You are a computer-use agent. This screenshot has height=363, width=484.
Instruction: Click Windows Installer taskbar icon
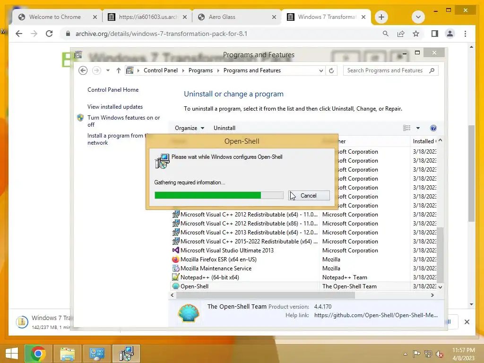(126, 354)
